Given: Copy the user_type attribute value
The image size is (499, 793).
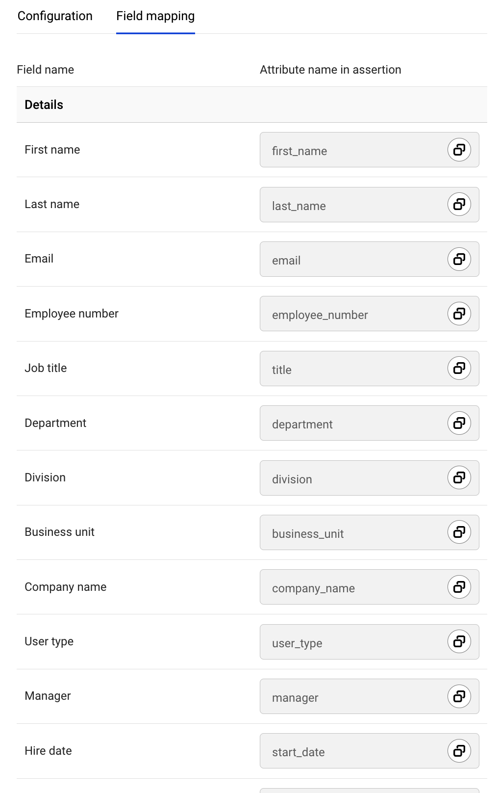Looking at the screenshot, I should [459, 641].
